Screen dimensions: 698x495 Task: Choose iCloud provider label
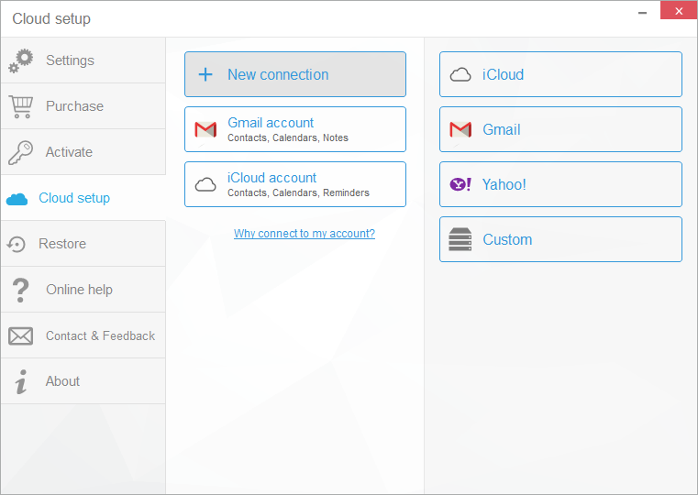503,75
